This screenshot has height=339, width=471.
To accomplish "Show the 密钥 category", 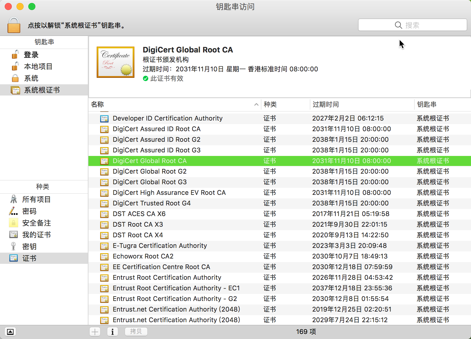I will 44,247.
